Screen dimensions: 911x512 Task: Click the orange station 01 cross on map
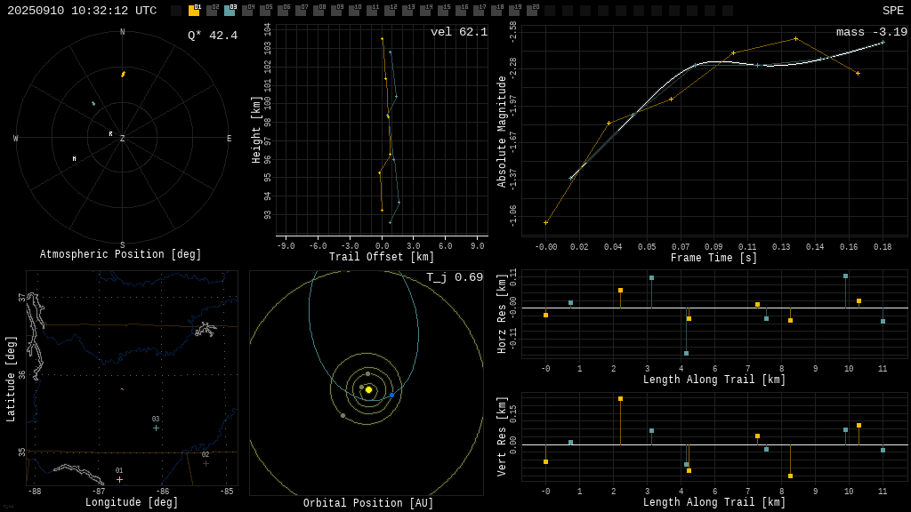[119, 479]
